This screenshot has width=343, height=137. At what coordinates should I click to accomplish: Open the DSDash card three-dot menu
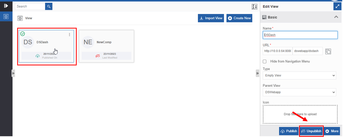click(x=69, y=35)
